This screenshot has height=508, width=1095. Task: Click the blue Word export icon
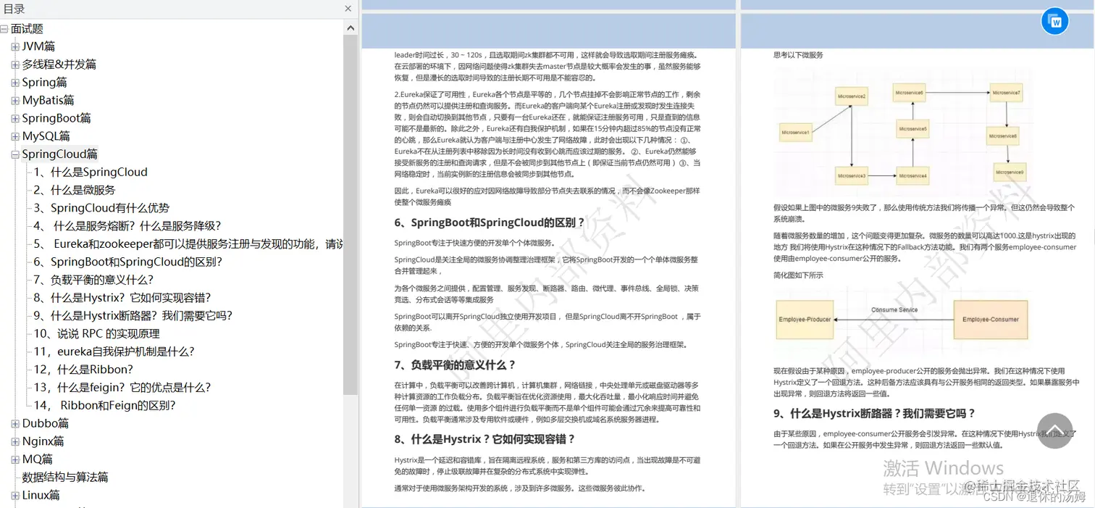pyautogui.click(x=1055, y=22)
